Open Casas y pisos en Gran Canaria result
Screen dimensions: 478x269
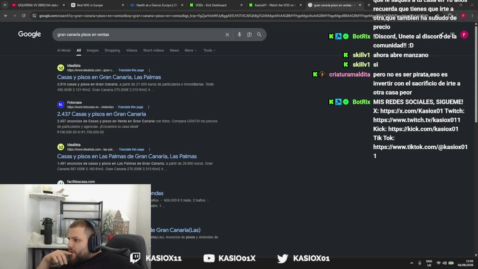109,77
